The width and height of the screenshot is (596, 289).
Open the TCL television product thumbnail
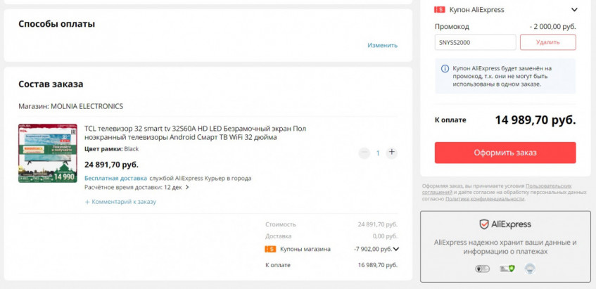(48, 153)
